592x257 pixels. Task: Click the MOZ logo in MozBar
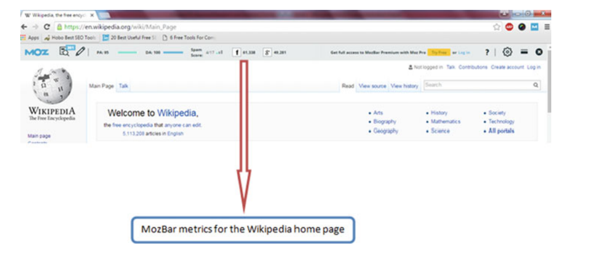[x=37, y=52]
